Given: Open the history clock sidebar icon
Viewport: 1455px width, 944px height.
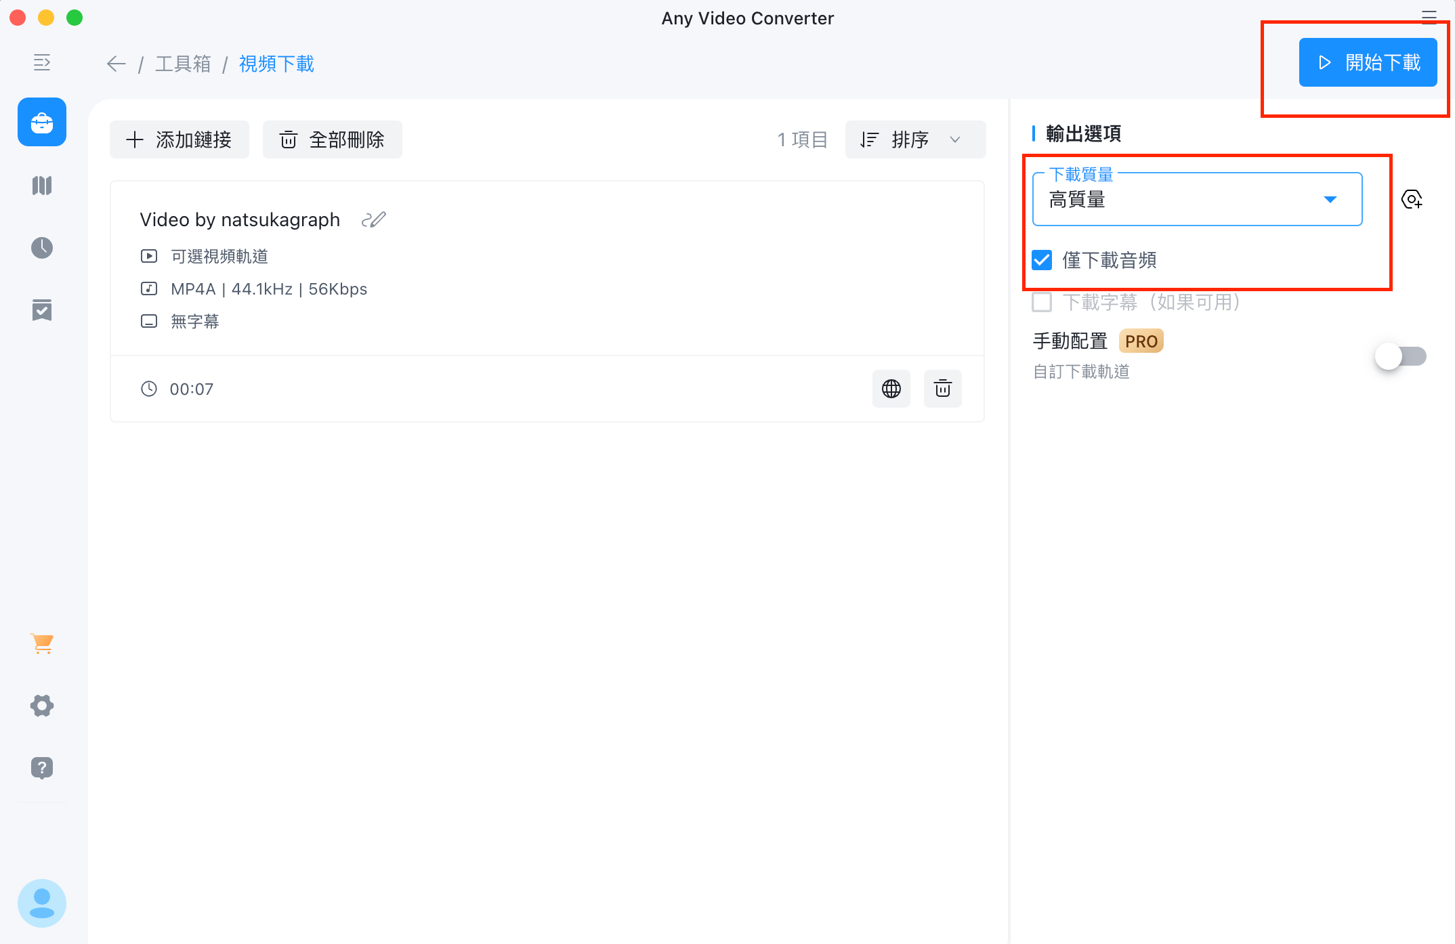Looking at the screenshot, I should 42,248.
